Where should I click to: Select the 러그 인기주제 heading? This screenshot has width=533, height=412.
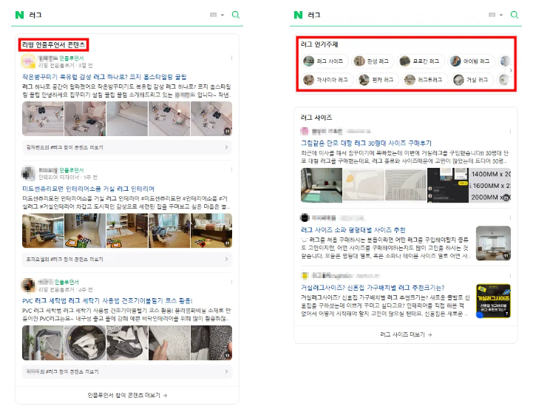coord(319,44)
